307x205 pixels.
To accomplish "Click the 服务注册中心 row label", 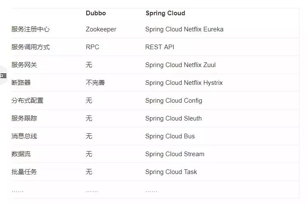I will click(31, 29).
